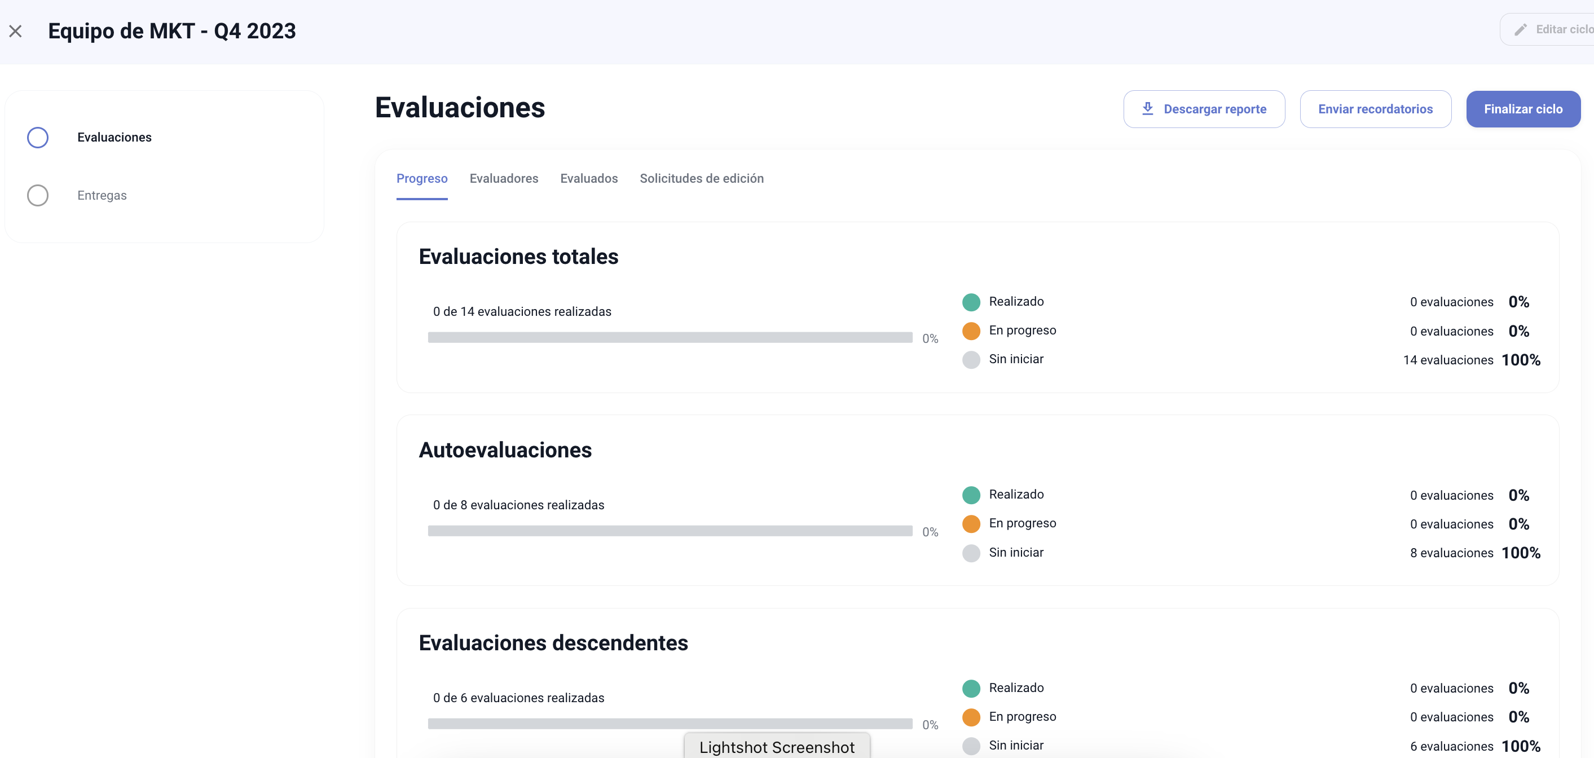Screen dimensions: 1594x758
Task: Click the Autoevaluaciones progress bar
Action: tap(670, 531)
